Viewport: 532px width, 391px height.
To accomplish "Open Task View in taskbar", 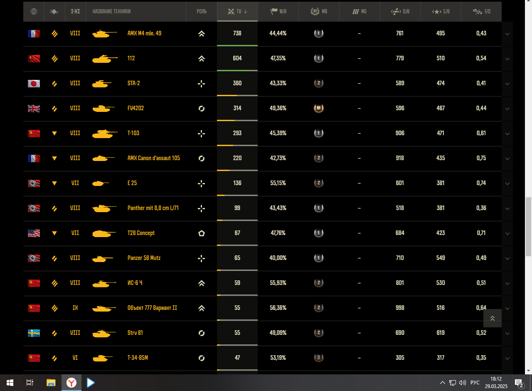I will 30,383.
